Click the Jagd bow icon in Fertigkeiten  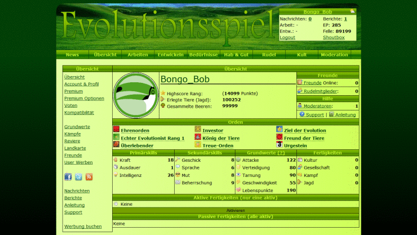[x=300, y=182]
